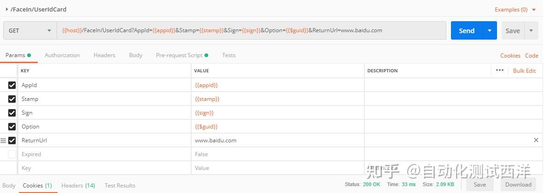Screen dimensions: 544x193
Task: Download the response with Download button
Action: click(x=518, y=185)
